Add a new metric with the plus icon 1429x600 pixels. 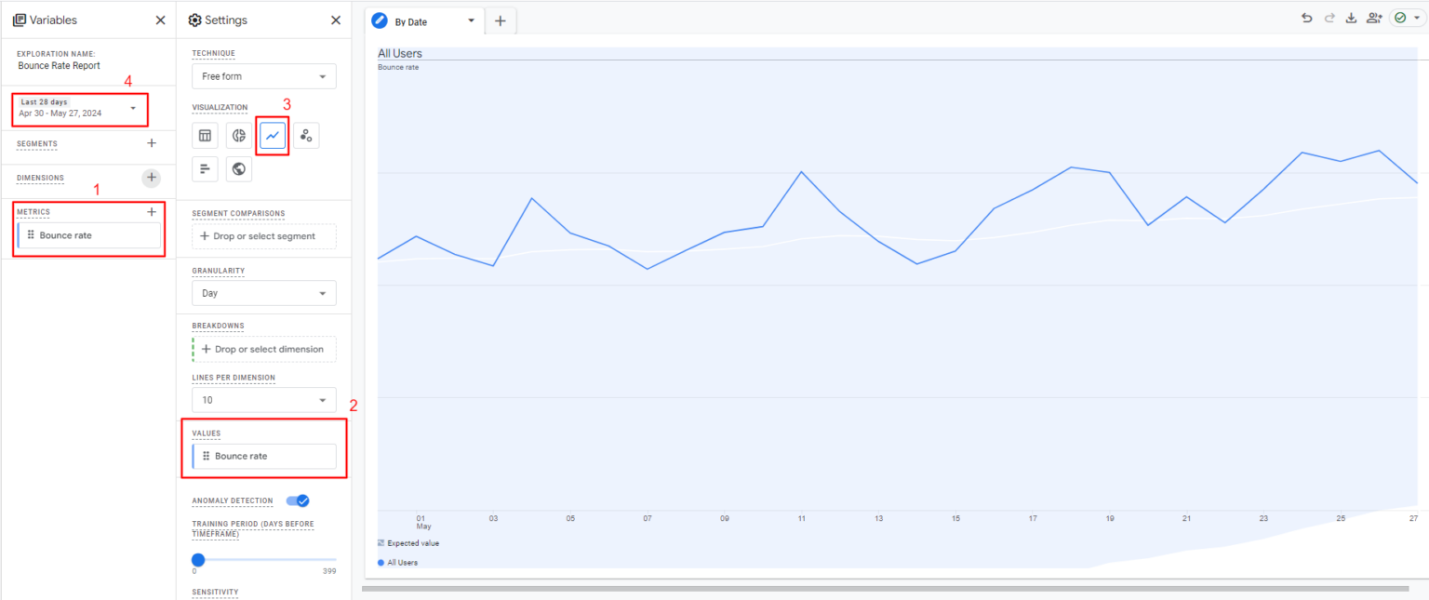pos(151,211)
